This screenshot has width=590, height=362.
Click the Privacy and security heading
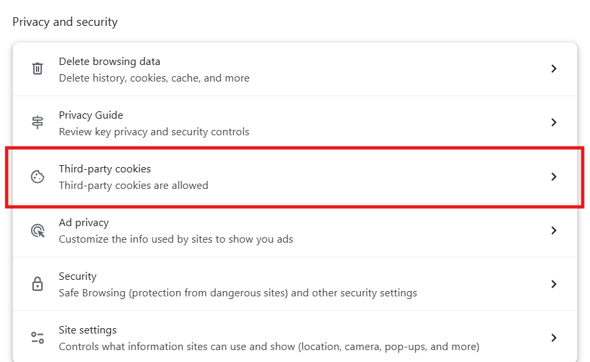click(x=65, y=22)
